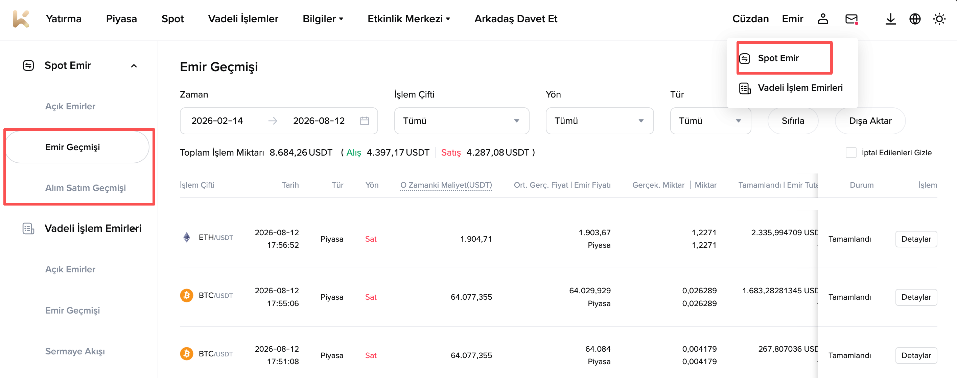Click the K logo home icon

(x=21, y=19)
